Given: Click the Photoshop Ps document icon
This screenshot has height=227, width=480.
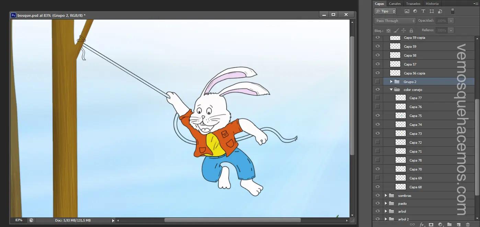Looking at the screenshot, I should 13,15.
